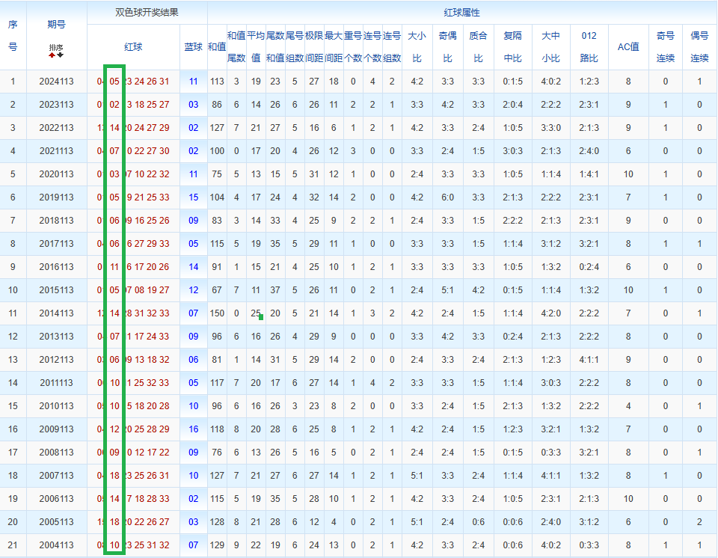The image size is (718, 558).
Task: Click the 012路比 column header
Action: point(589,46)
